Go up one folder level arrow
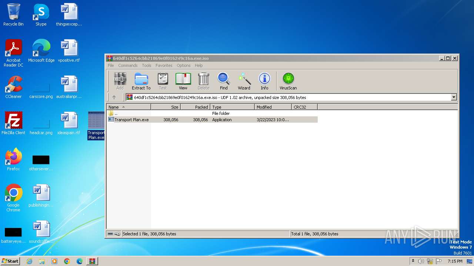Screen dimensions: 474x266 point(114,98)
